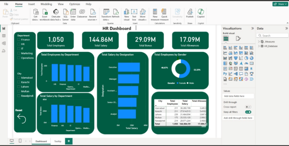
Task: Collapse the ribbon with the chevron
Action: tap(288, 23)
